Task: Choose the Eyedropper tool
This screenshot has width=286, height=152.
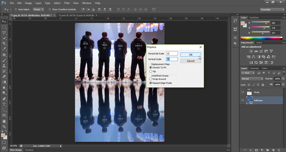Action: pos(4,49)
